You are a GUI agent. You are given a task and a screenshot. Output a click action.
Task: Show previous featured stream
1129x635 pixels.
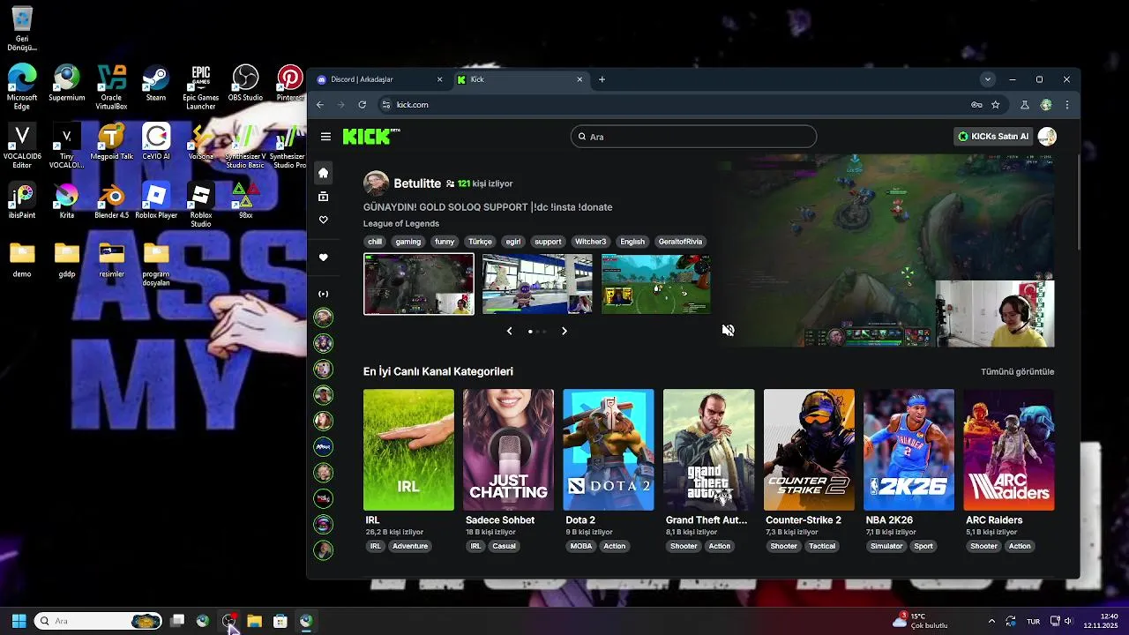[509, 331]
